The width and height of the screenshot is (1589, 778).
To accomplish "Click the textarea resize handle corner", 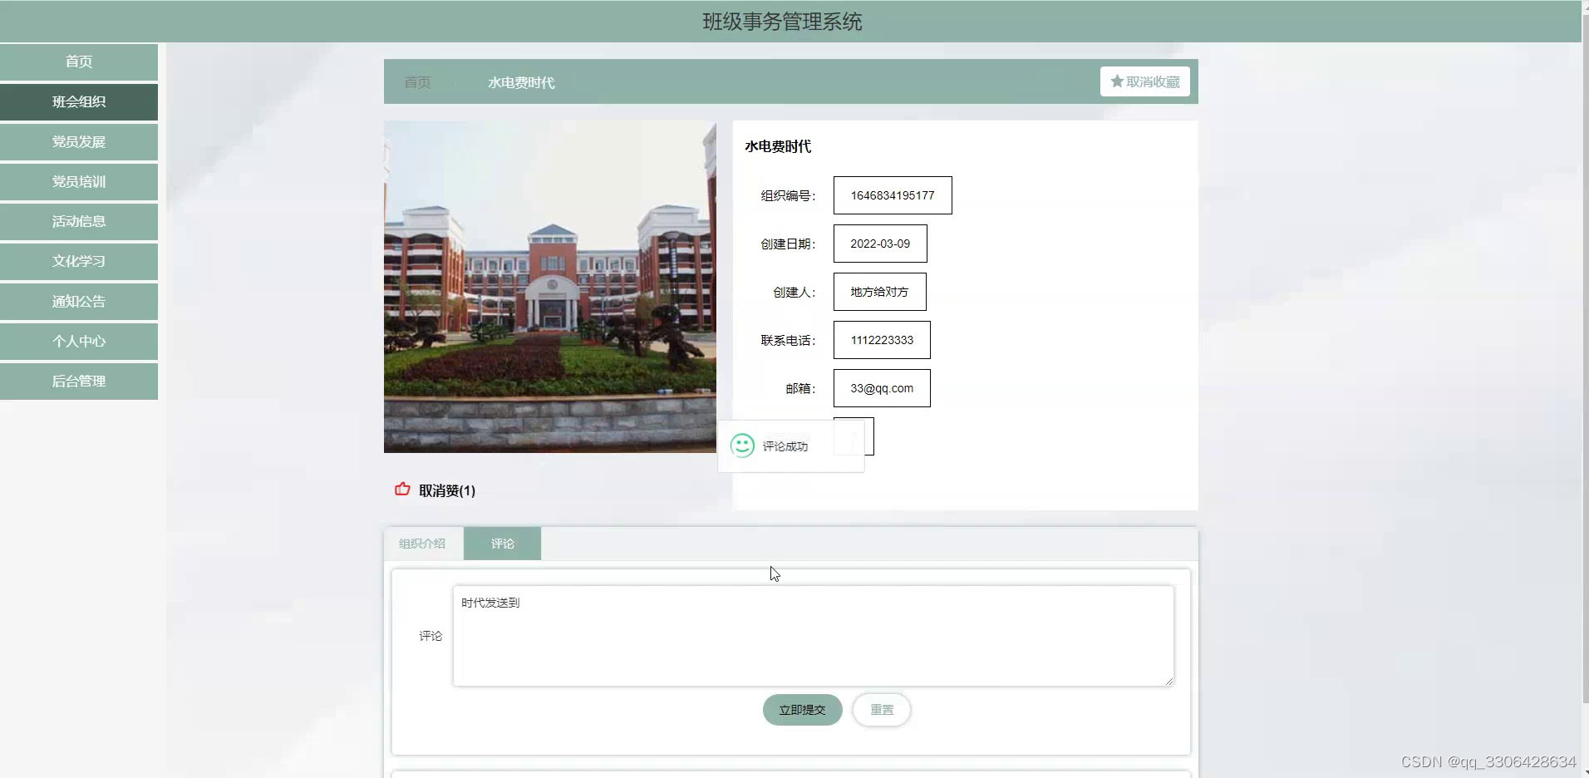I will pyautogui.click(x=1168, y=681).
